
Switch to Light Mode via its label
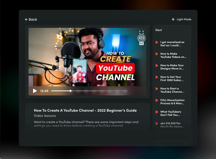click(184, 19)
